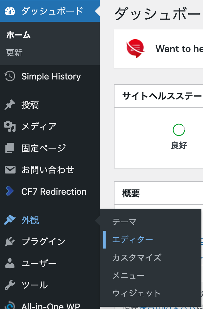
Task: Click the 投稿 pushpin icon
Action: tap(10, 105)
